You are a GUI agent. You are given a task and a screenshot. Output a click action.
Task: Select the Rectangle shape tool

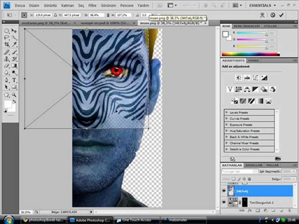coord(14,87)
